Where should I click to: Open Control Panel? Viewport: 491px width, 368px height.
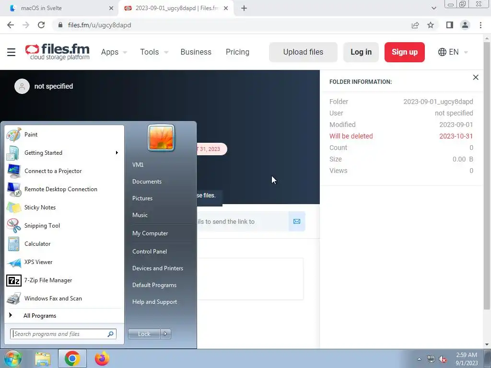click(150, 252)
